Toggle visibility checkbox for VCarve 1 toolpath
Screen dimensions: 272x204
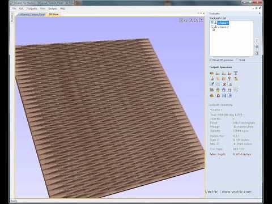212,23
